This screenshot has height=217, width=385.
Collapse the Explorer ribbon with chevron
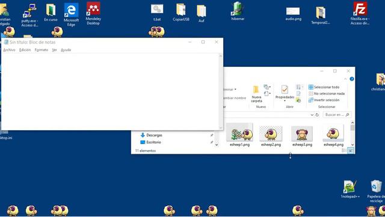coord(345,79)
